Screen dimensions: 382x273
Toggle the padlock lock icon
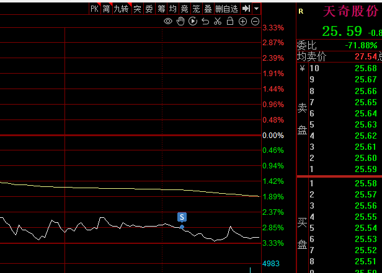pos(230,22)
